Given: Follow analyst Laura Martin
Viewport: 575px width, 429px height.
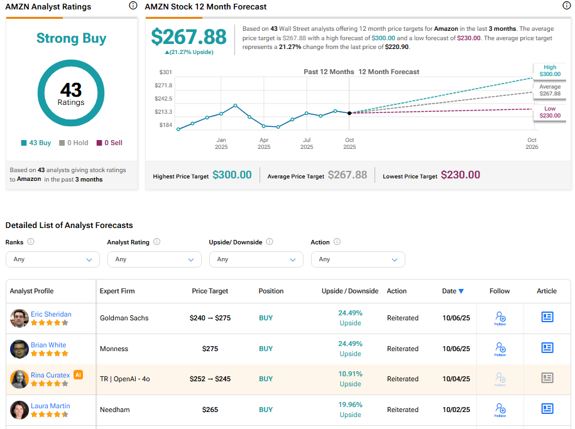Looking at the screenshot, I should [500, 410].
